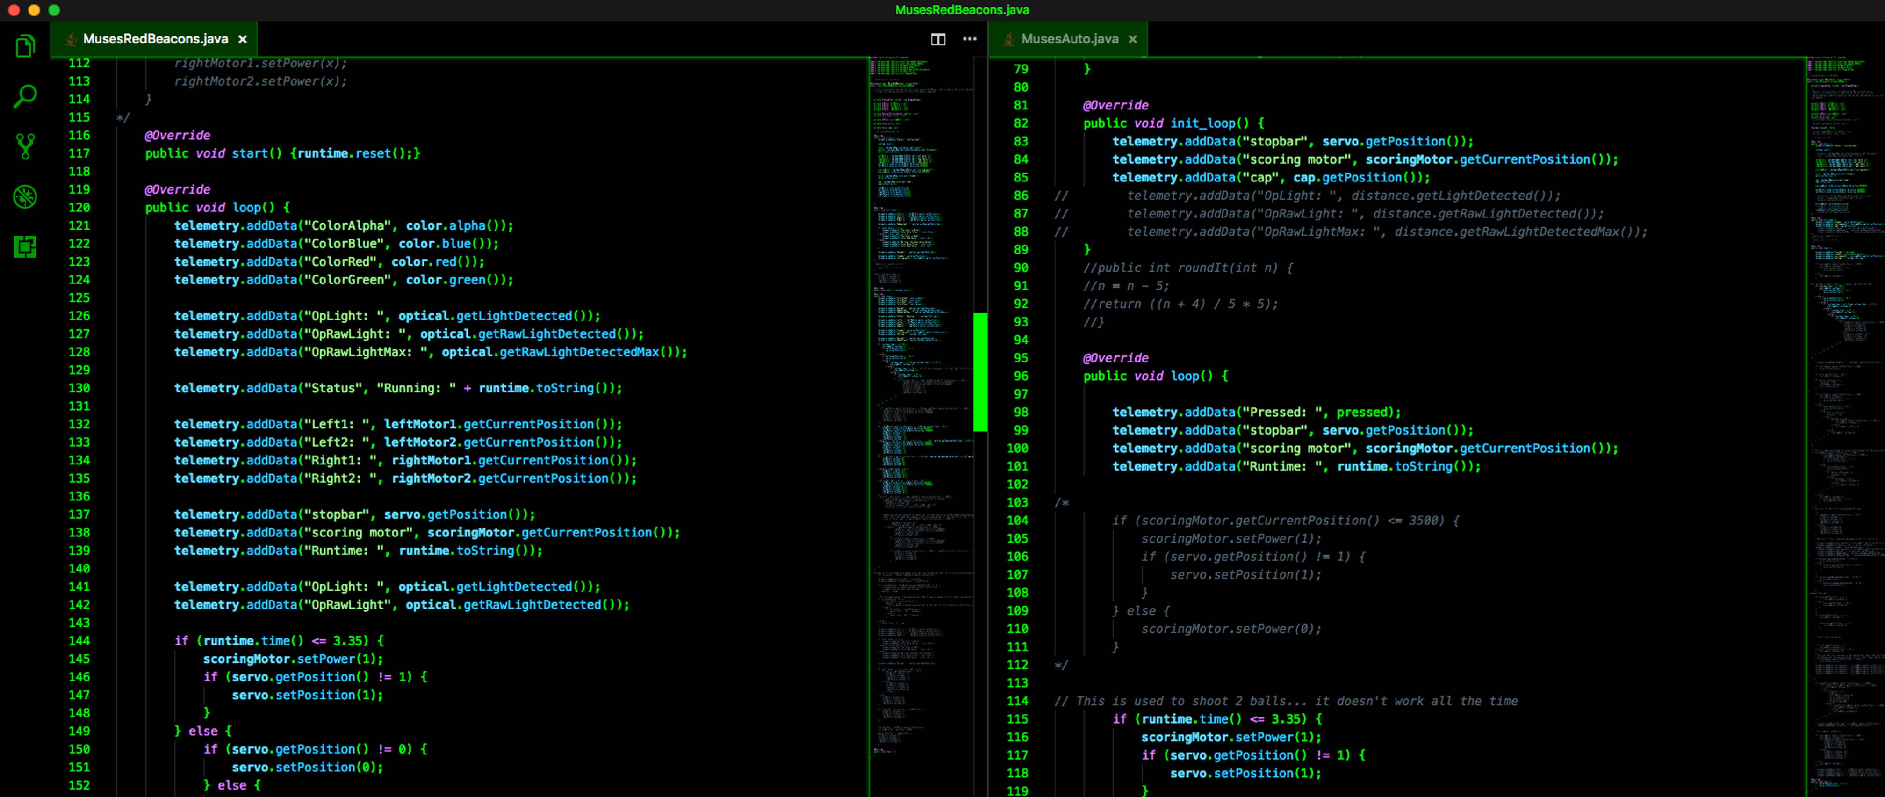Image resolution: width=1885 pixels, height=797 pixels.
Task: Open the Search view in activity bar
Action: (26, 96)
